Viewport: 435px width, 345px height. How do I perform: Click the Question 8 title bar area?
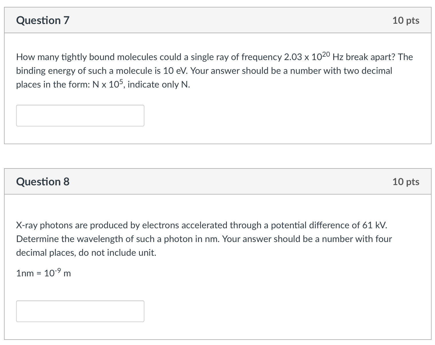(217, 181)
